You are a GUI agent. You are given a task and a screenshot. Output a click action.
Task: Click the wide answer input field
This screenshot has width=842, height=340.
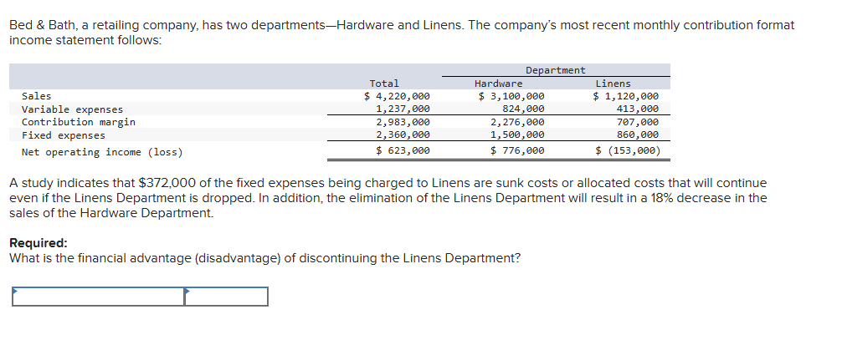pyautogui.click(x=98, y=297)
